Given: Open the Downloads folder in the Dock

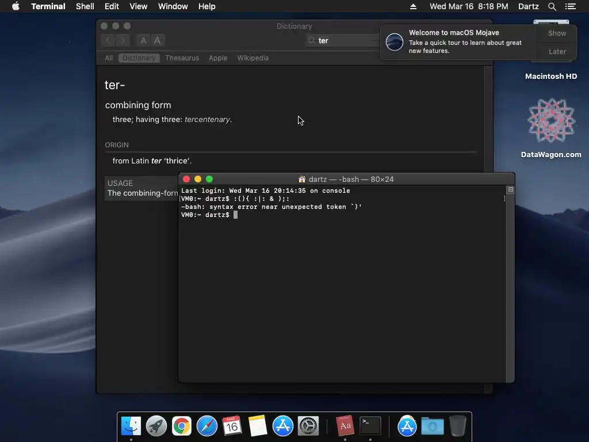Looking at the screenshot, I should point(433,426).
